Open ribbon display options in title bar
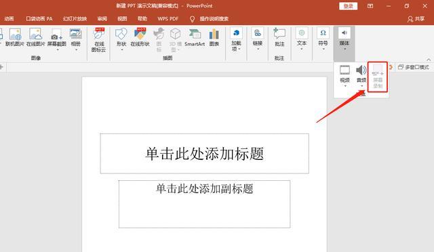This screenshot has height=252, width=434. (370, 6)
